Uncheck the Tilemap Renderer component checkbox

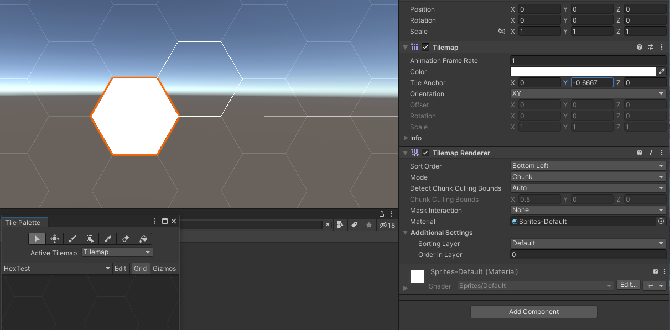click(x=425, y=153)
